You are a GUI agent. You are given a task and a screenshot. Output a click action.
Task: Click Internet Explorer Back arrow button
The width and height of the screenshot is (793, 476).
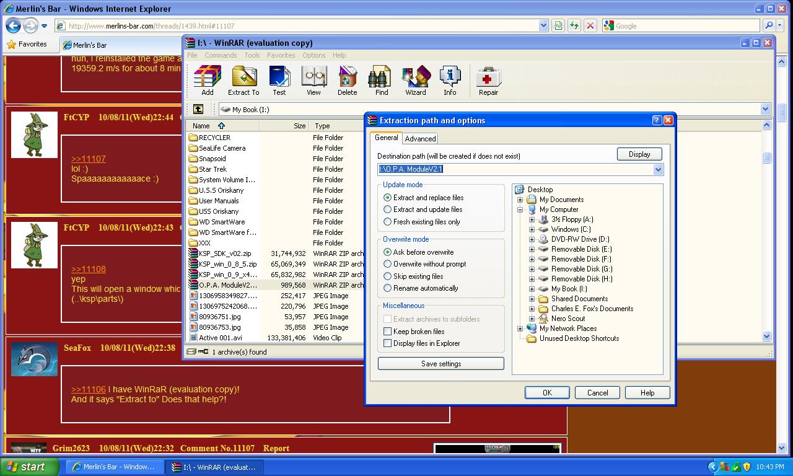pos(13,25)
